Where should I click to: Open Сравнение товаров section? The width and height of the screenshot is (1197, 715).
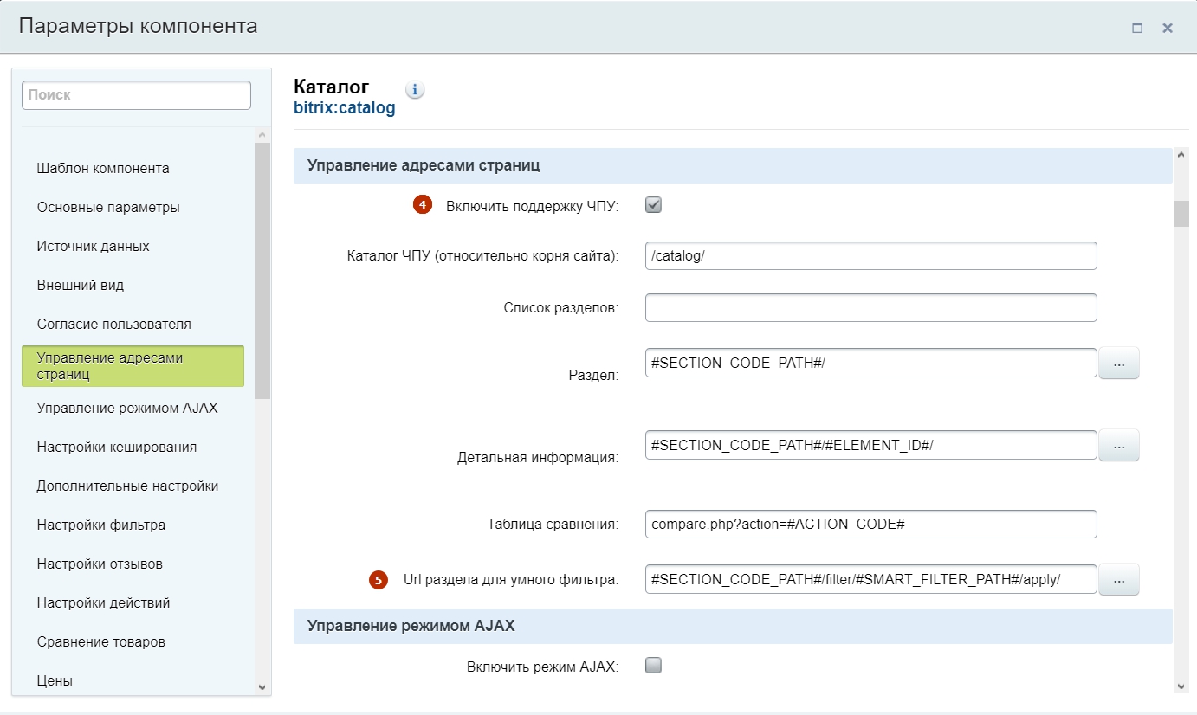point(101,642)
